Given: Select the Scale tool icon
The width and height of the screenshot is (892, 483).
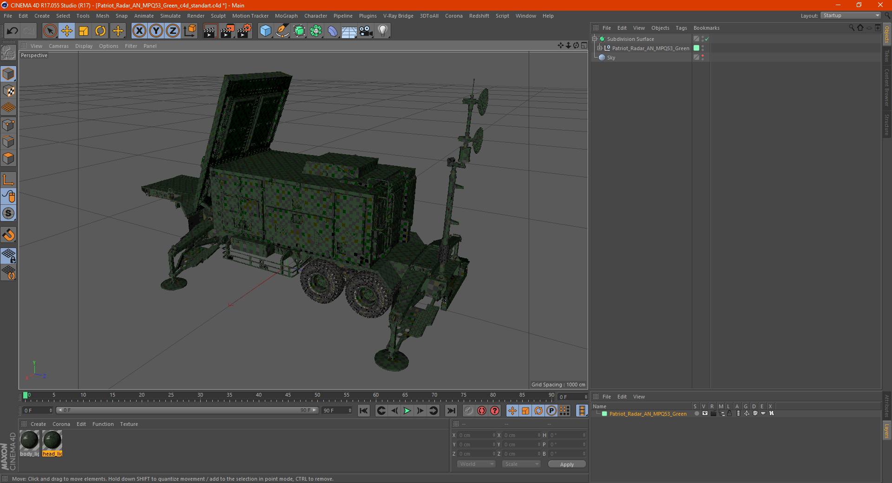Looking at the screenshot, I should (x=84, y=31).
